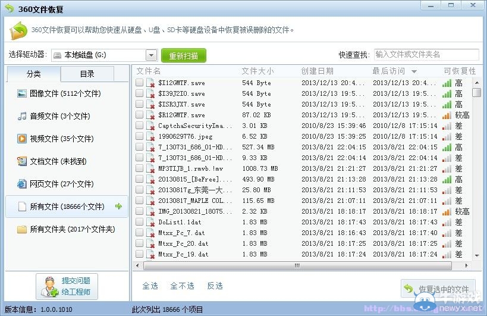The width and height of the screenshot is (487, 316).
Task: Check the box for 20130817_MAPLE COL file
Action: point(140,200)
